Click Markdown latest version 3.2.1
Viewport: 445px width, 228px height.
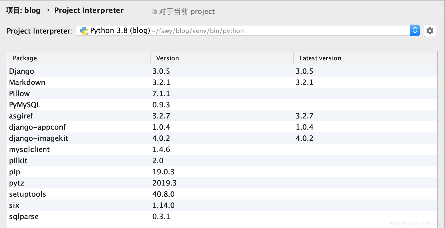[305, 82]
